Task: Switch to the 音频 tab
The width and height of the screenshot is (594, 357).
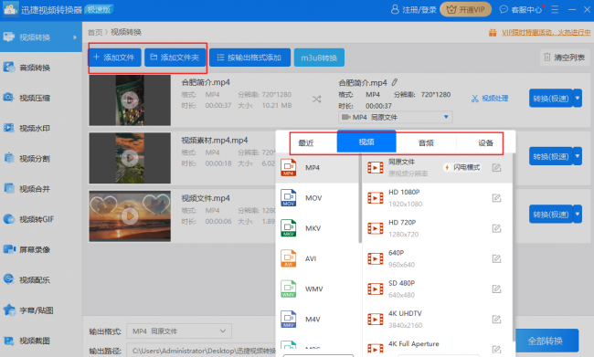Action: point(426,142)
